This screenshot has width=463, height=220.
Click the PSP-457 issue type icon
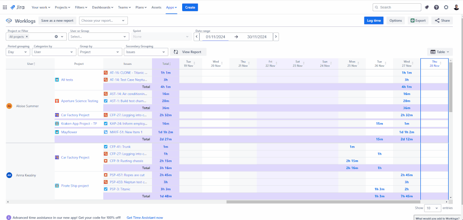point(106,175)
